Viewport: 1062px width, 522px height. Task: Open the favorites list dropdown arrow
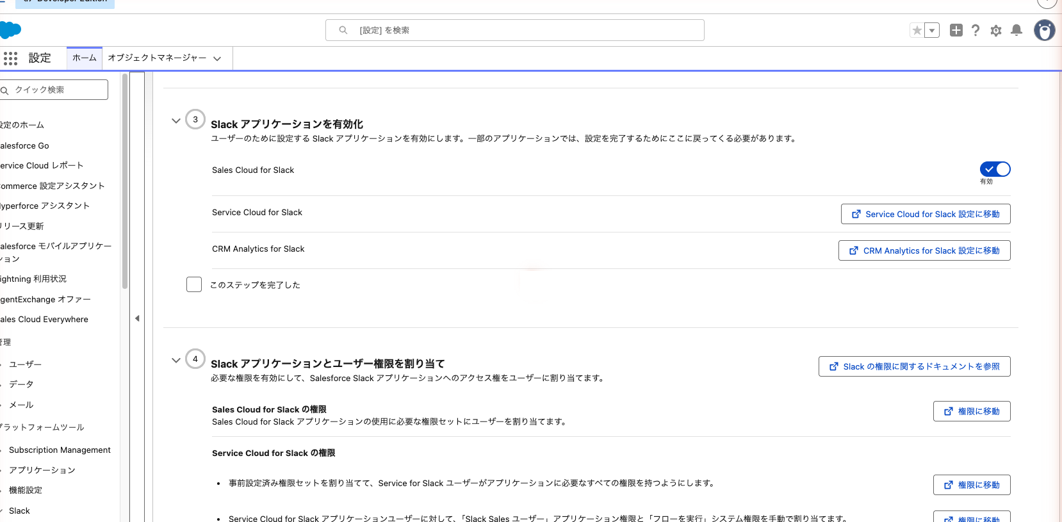click(932, 30)
